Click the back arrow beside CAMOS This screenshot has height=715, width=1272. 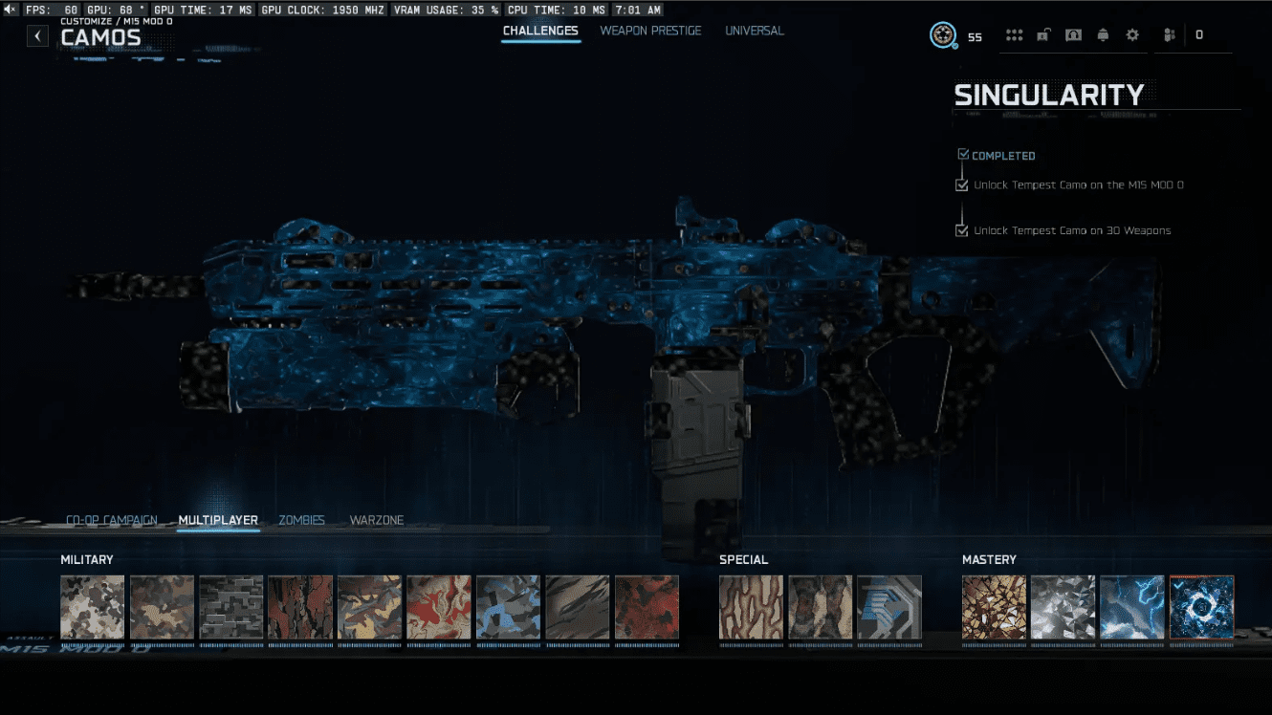pos(37,36)
